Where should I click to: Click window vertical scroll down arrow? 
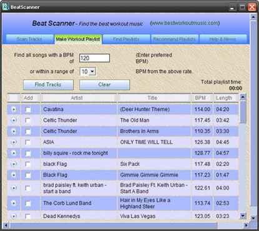[x=253, y=218]
